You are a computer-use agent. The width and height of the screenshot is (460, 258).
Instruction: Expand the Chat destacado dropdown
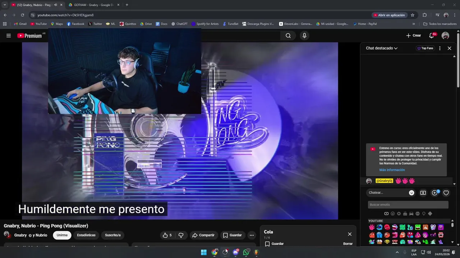382,48
